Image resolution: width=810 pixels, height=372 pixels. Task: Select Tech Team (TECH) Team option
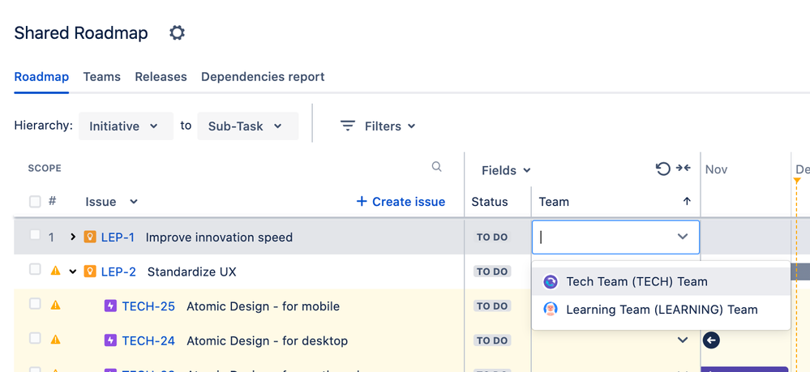click(662, 281)
